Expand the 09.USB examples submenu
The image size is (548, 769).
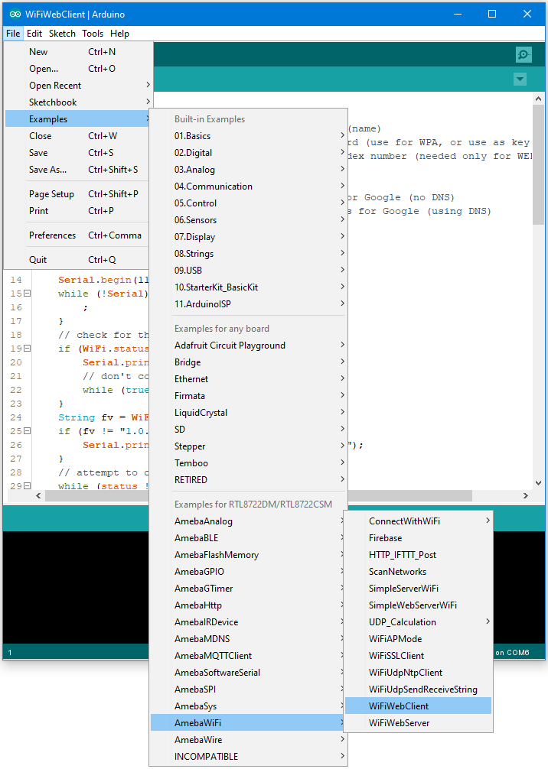249,271
